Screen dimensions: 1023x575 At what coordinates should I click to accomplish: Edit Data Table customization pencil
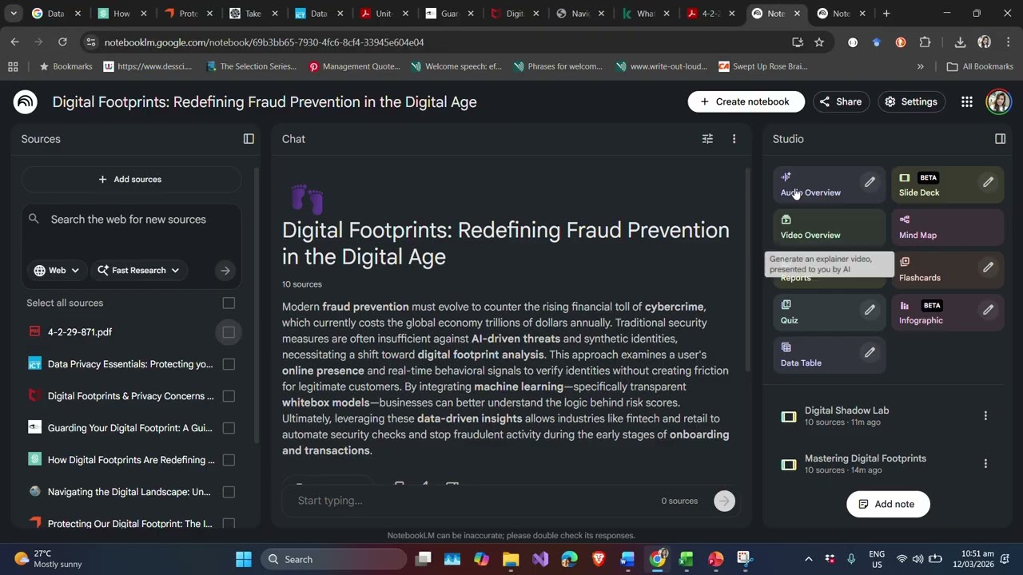click(870, 352)
